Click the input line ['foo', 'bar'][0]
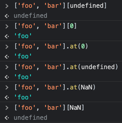This screenshot has height=123, width=122. 45,26
